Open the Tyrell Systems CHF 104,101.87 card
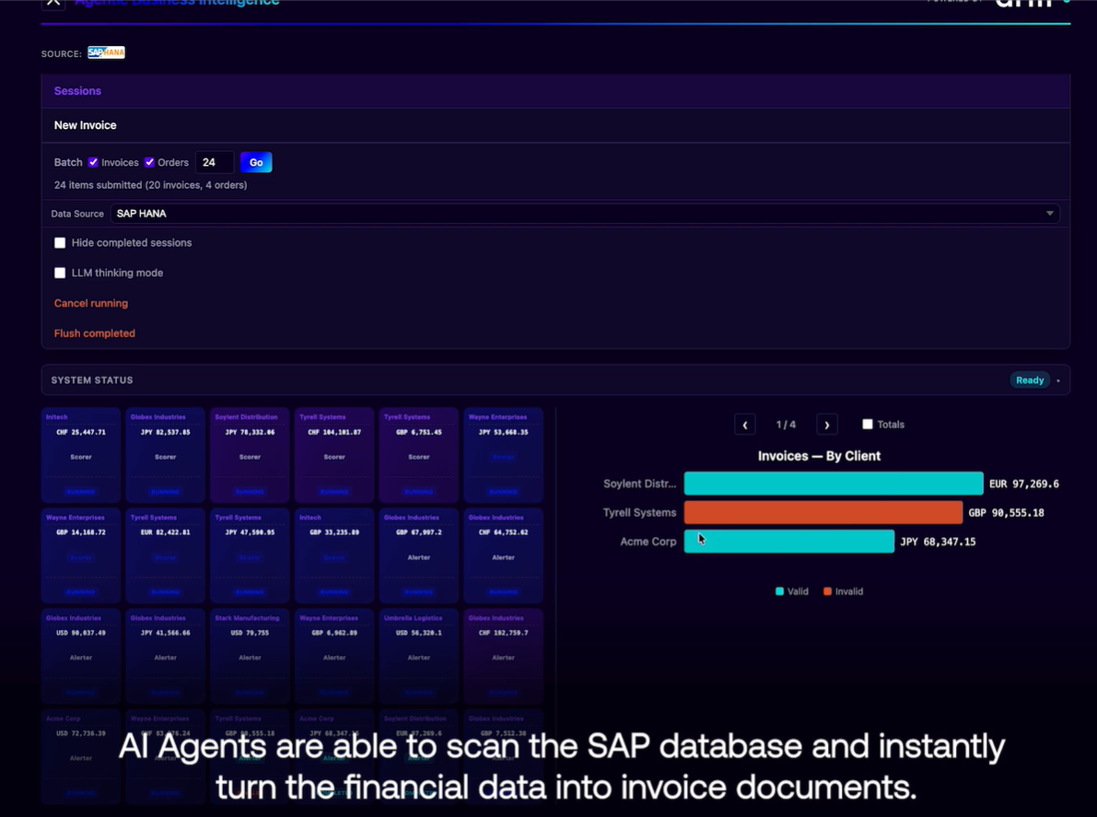Screen dimensions: 1097x817 pos(334,455)
